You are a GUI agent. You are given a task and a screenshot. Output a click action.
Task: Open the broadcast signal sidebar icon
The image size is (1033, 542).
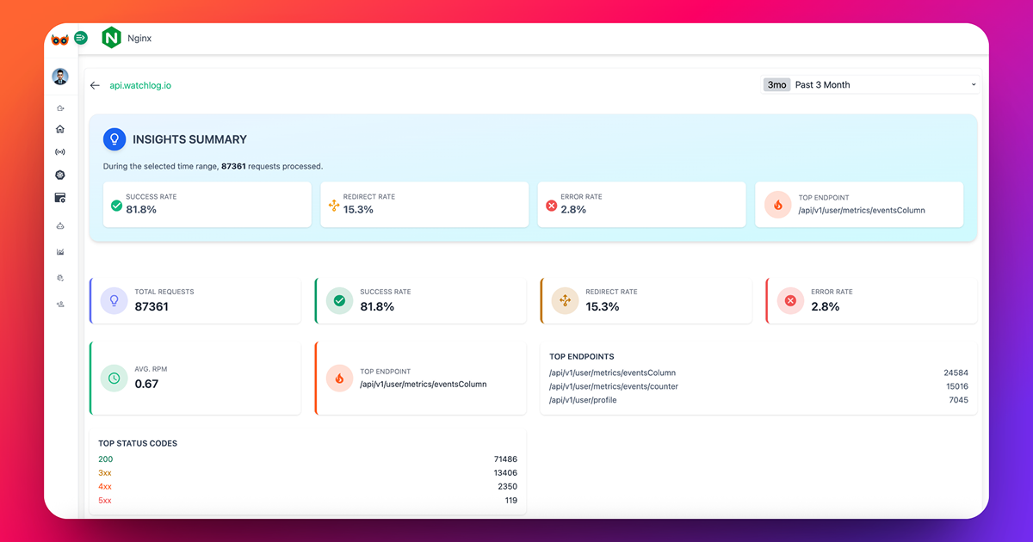[60, 152]
